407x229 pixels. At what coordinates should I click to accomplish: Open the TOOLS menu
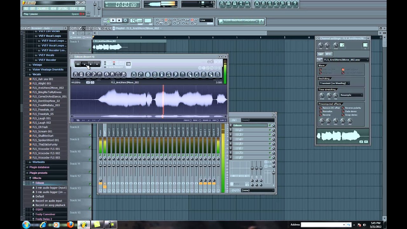point(73,9)
